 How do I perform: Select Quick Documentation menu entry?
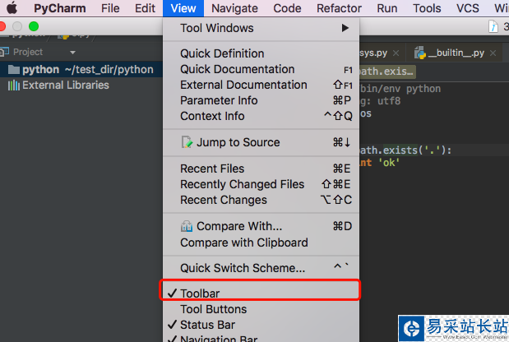237,69
